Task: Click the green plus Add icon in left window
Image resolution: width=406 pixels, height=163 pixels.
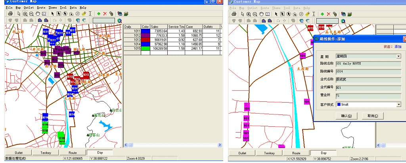Action: (x=99, y=14)
